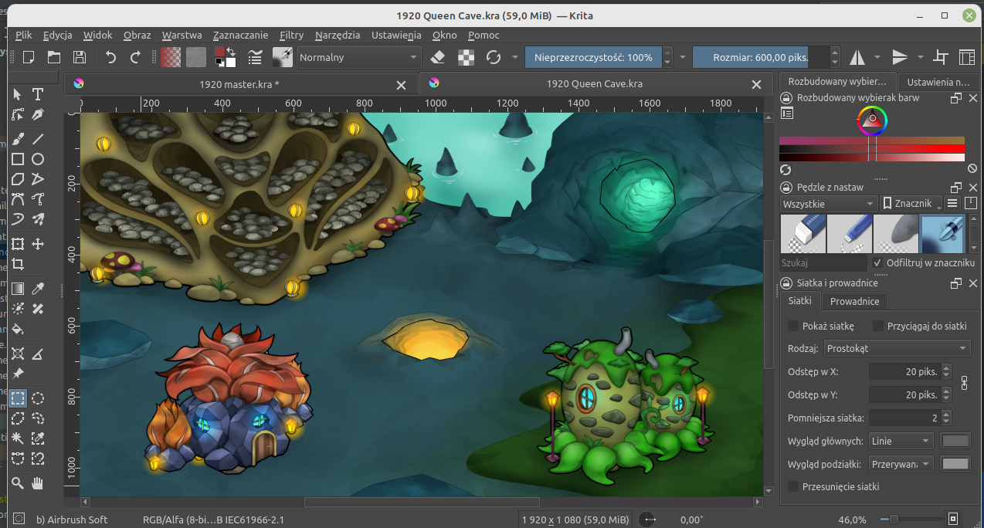Screen dimensions: 984x528
Task: Enable the 'Pokaż siatkę' checkbox
Action: [793, 326]
